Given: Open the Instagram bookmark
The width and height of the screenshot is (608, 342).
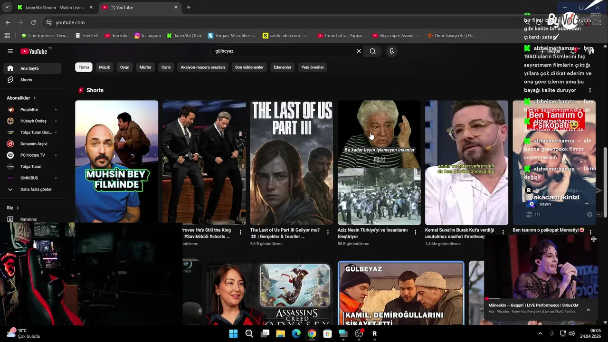Looking at the screenshot, I should [147, 36].
